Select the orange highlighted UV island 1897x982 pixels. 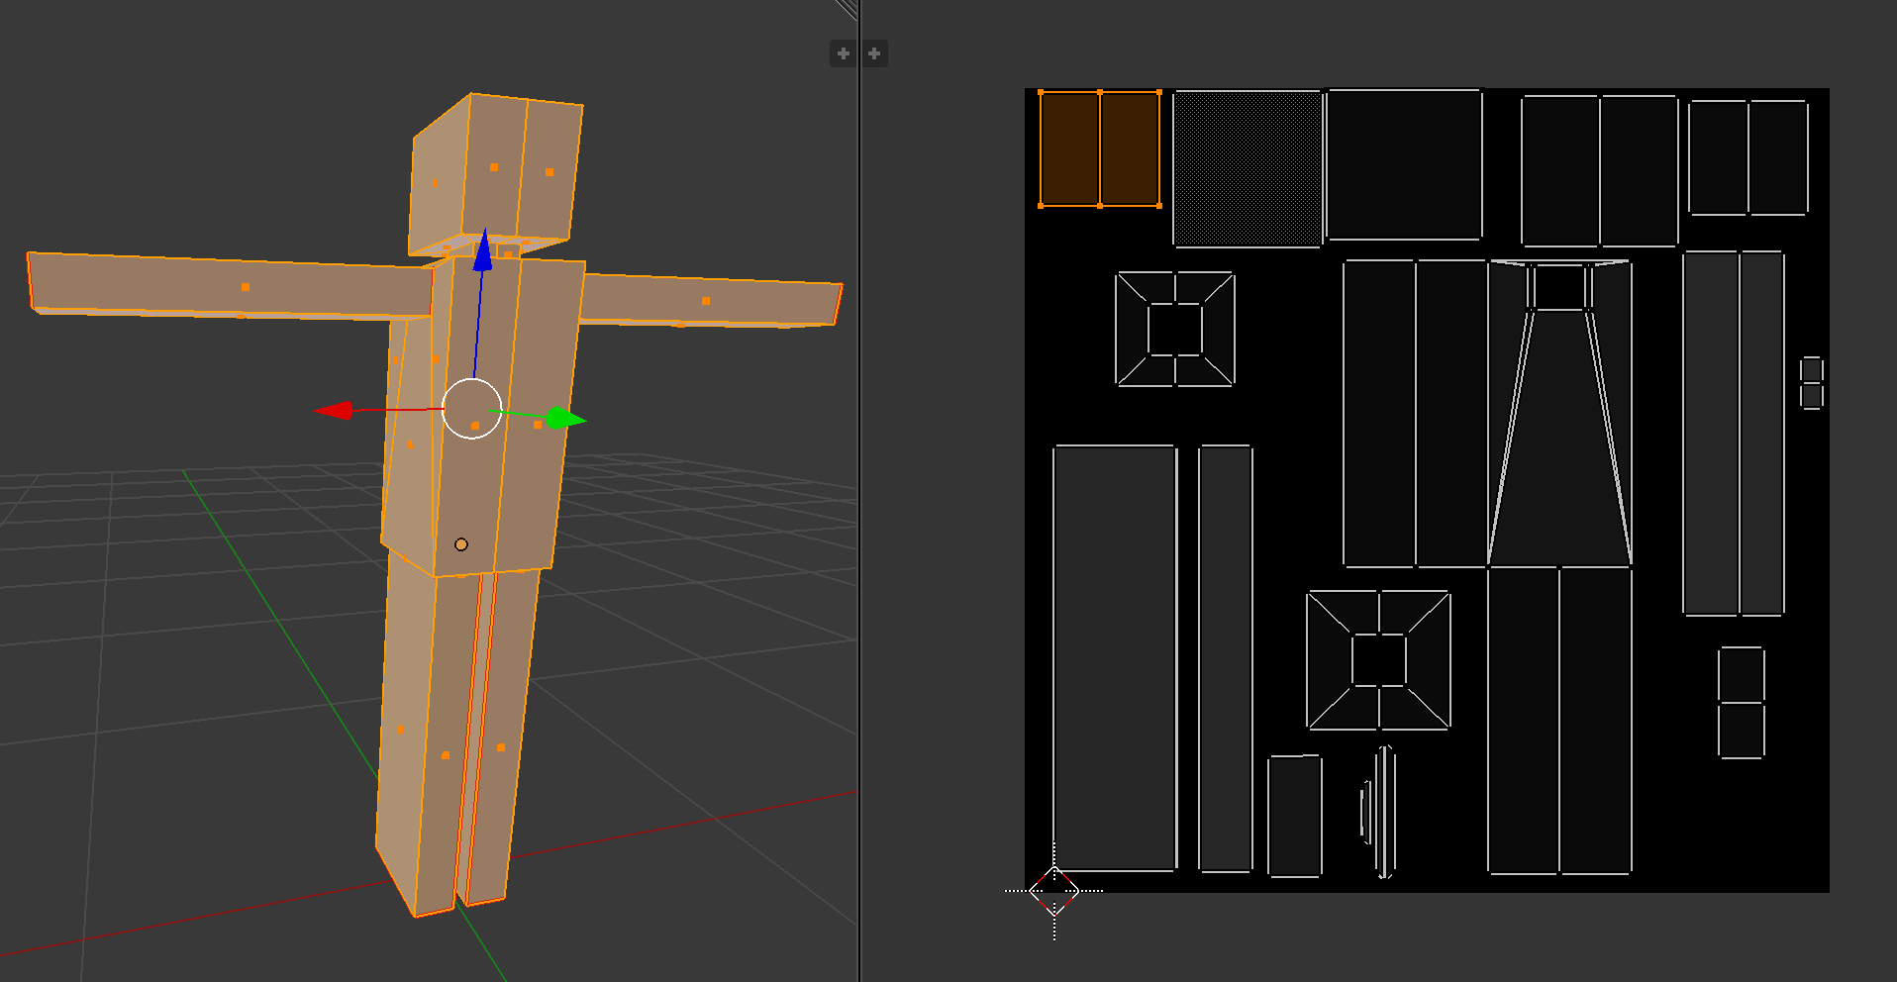coord(1100,148)
